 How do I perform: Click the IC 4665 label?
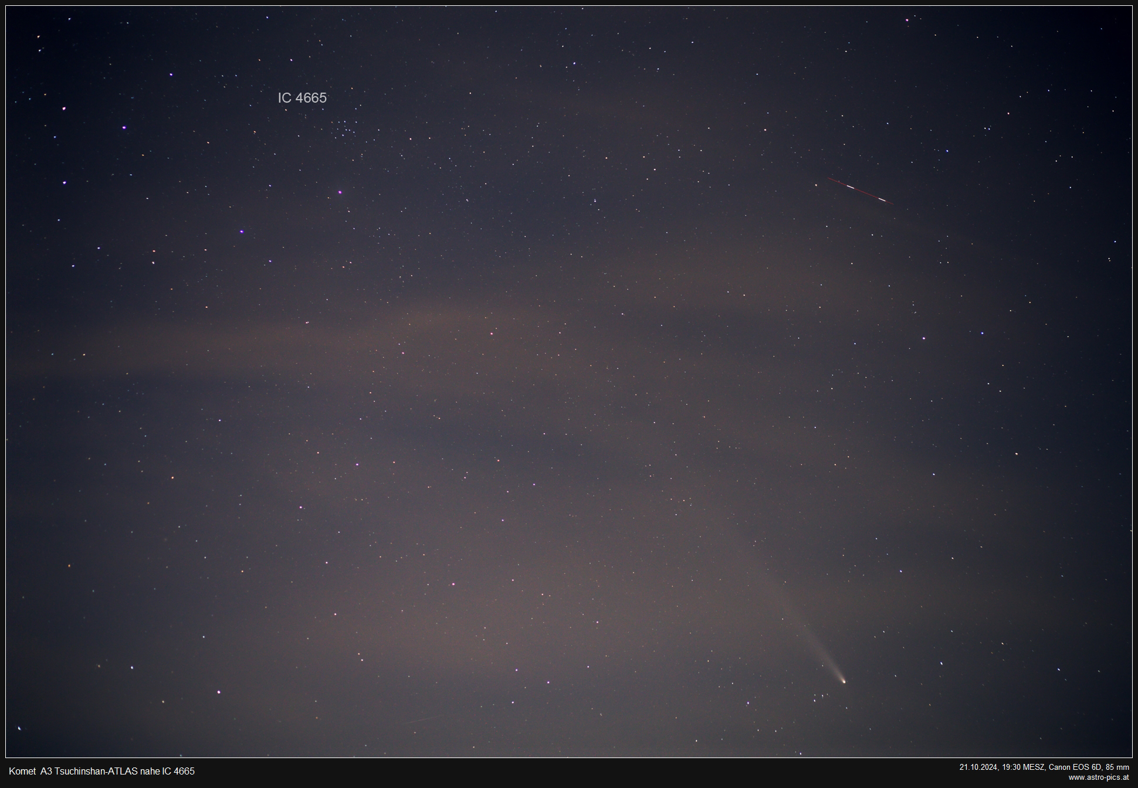pos(302,98)
